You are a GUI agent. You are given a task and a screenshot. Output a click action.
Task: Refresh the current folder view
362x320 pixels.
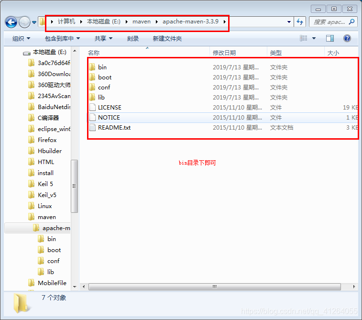coord(300,22)
